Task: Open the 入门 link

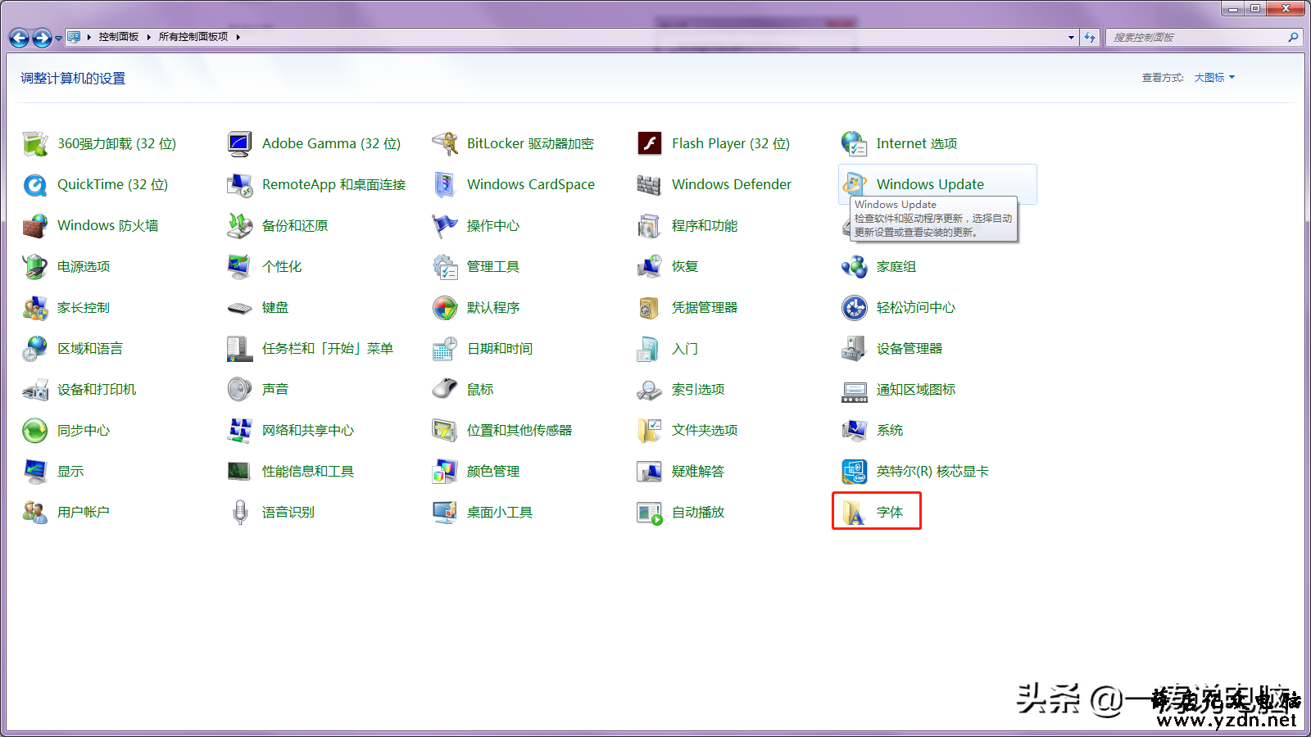Action: (685, 348)
